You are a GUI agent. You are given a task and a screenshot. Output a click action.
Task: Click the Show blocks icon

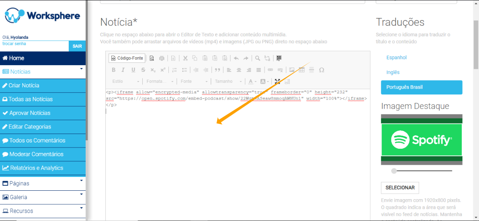click(x=287, y=82)
